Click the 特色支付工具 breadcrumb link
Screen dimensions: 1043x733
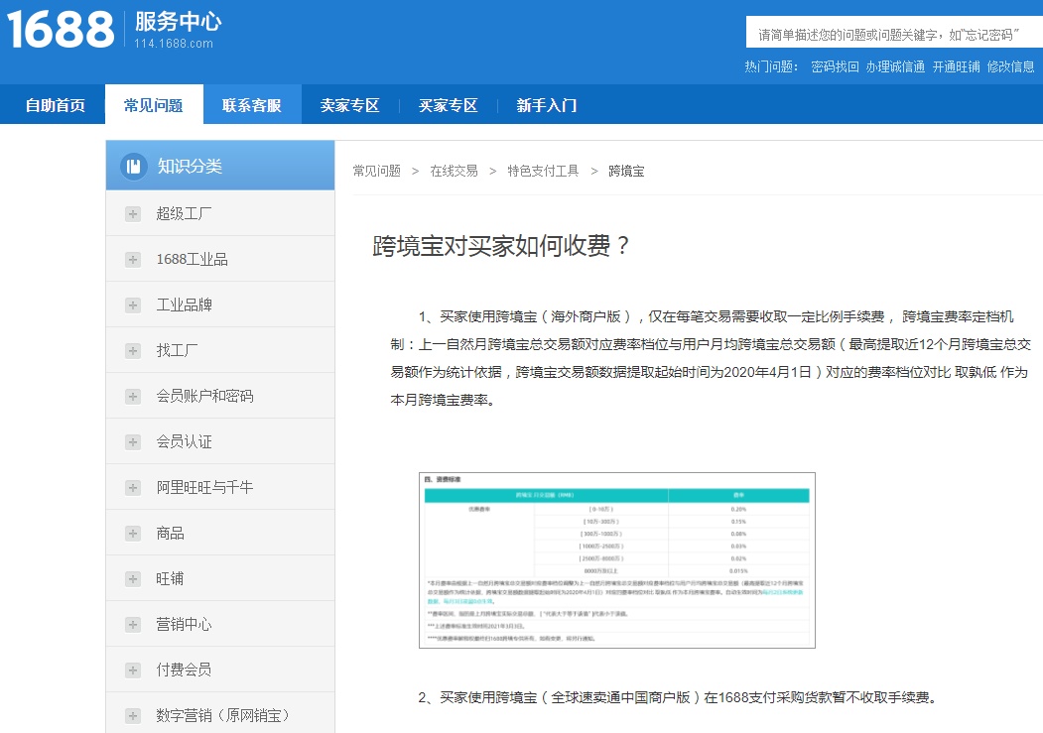tap(543, 171)
